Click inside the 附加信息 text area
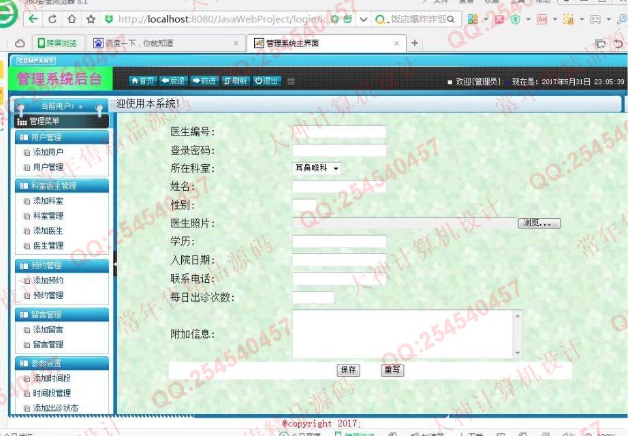The height and width of the screenshot is (436, 628). (403, 334)
